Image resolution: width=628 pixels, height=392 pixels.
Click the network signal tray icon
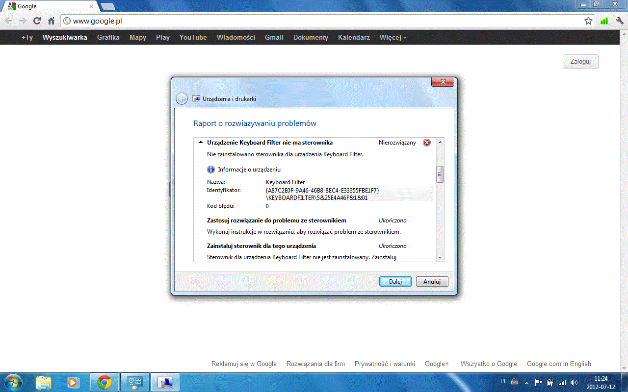(562, 382)
